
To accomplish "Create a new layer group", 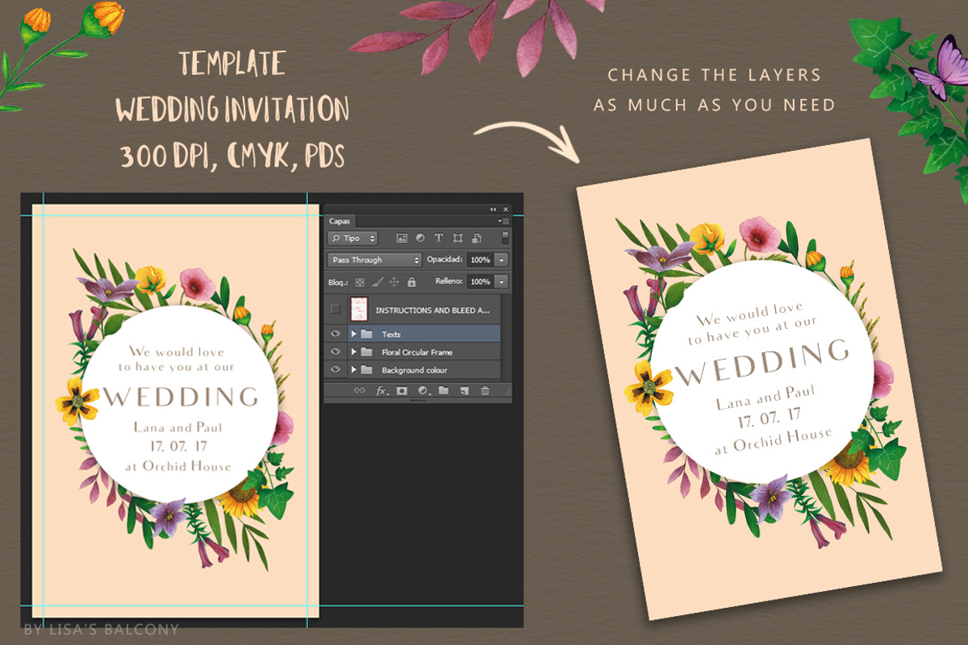I will coord(443,391).
